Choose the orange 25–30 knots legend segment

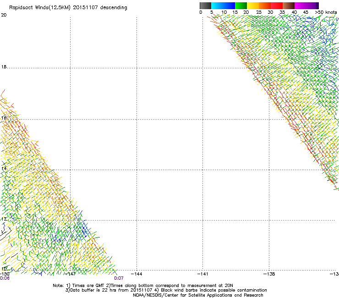[x=265, y=6]
